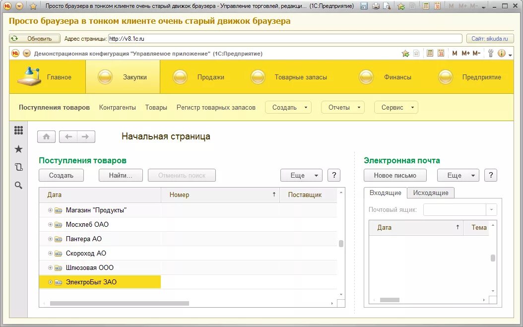
Task: Open the Поступления товаров command link
Action: (54, 108)
